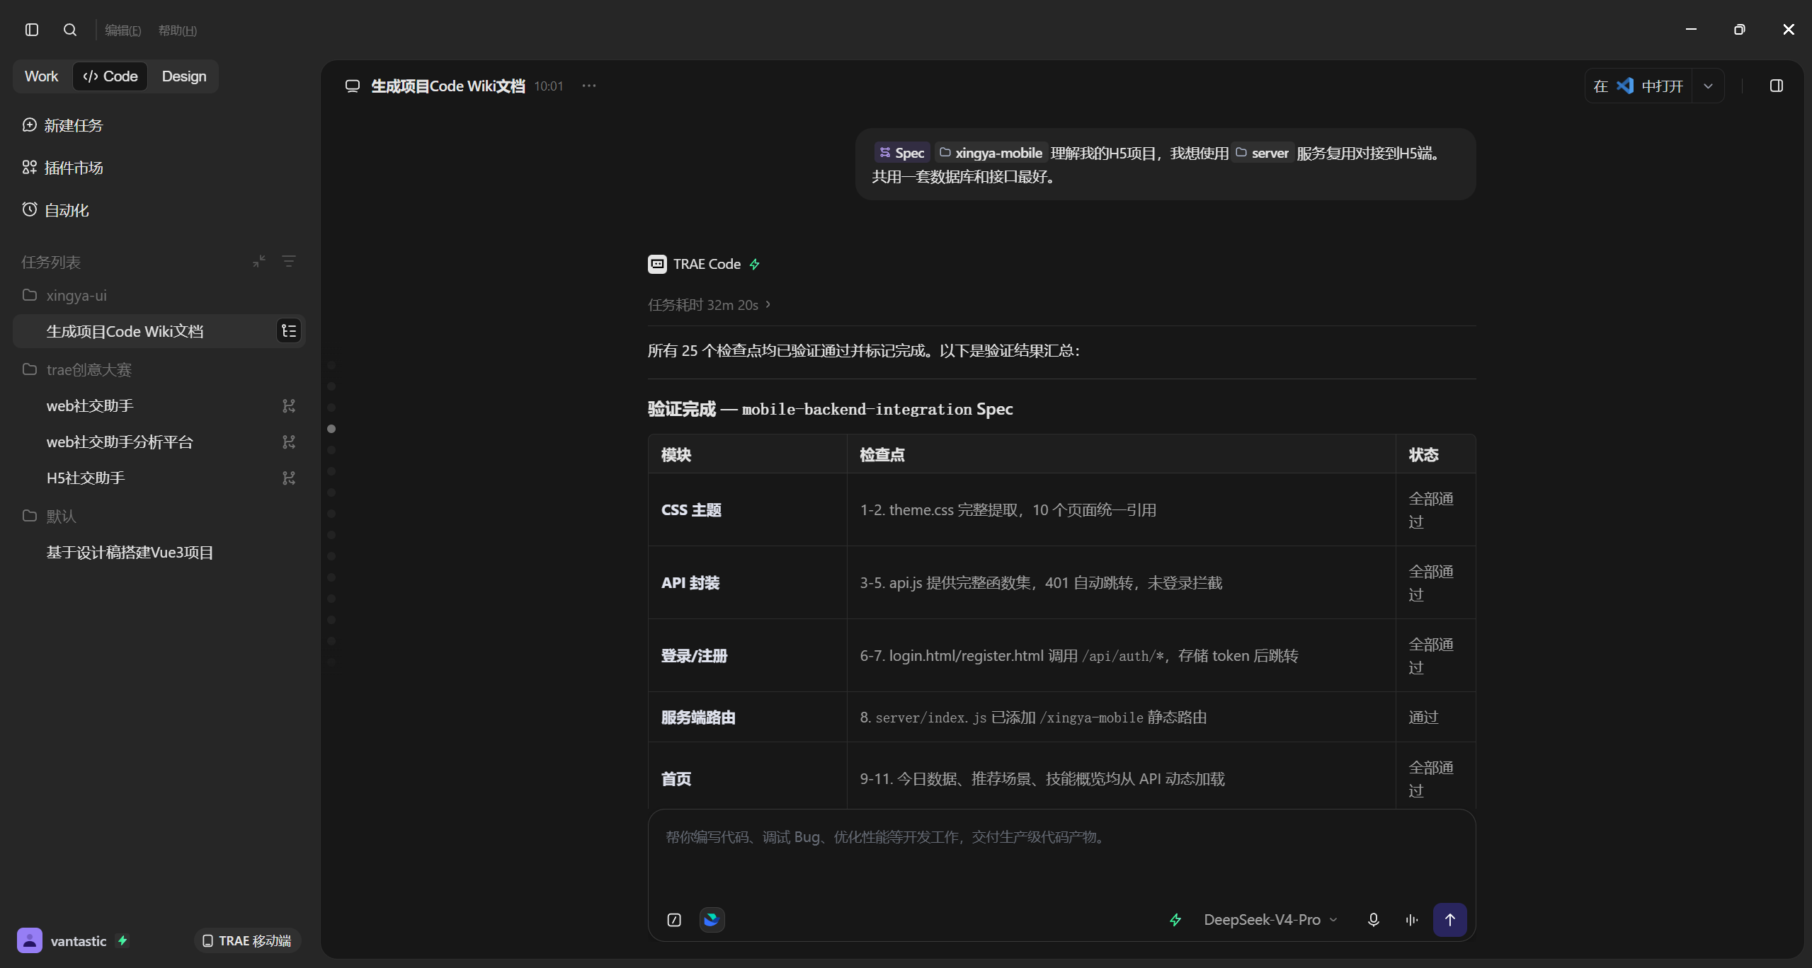Open project in VS Code button
The width and height of the screenshot is (1812, 968).
tap(1638, 86)
